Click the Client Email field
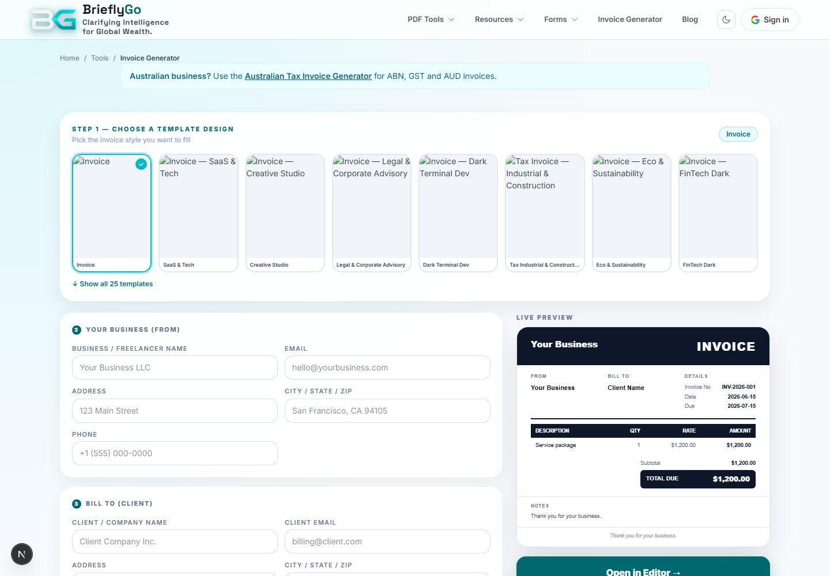This screenshot has width=830, height=576. (387, 541)
